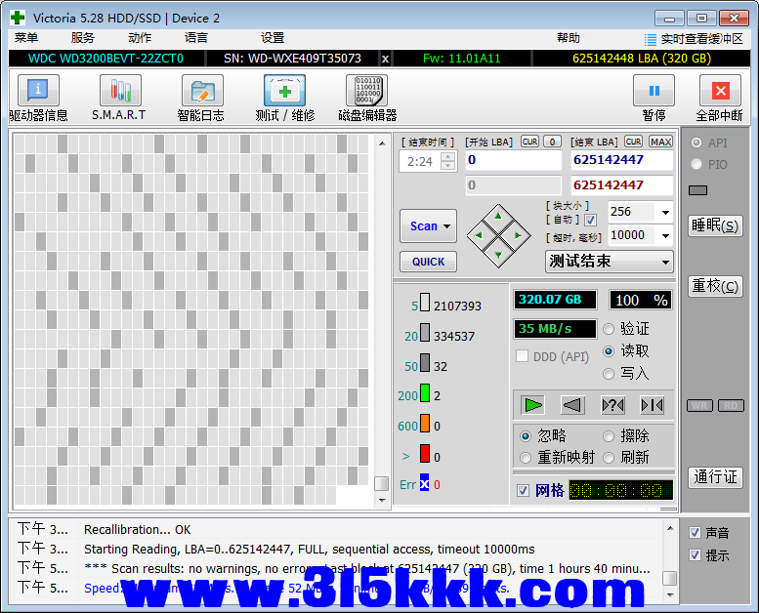This screenshot has width=759, height=613.
Task: Open the drive information panel icon
Action: [38, 92]
